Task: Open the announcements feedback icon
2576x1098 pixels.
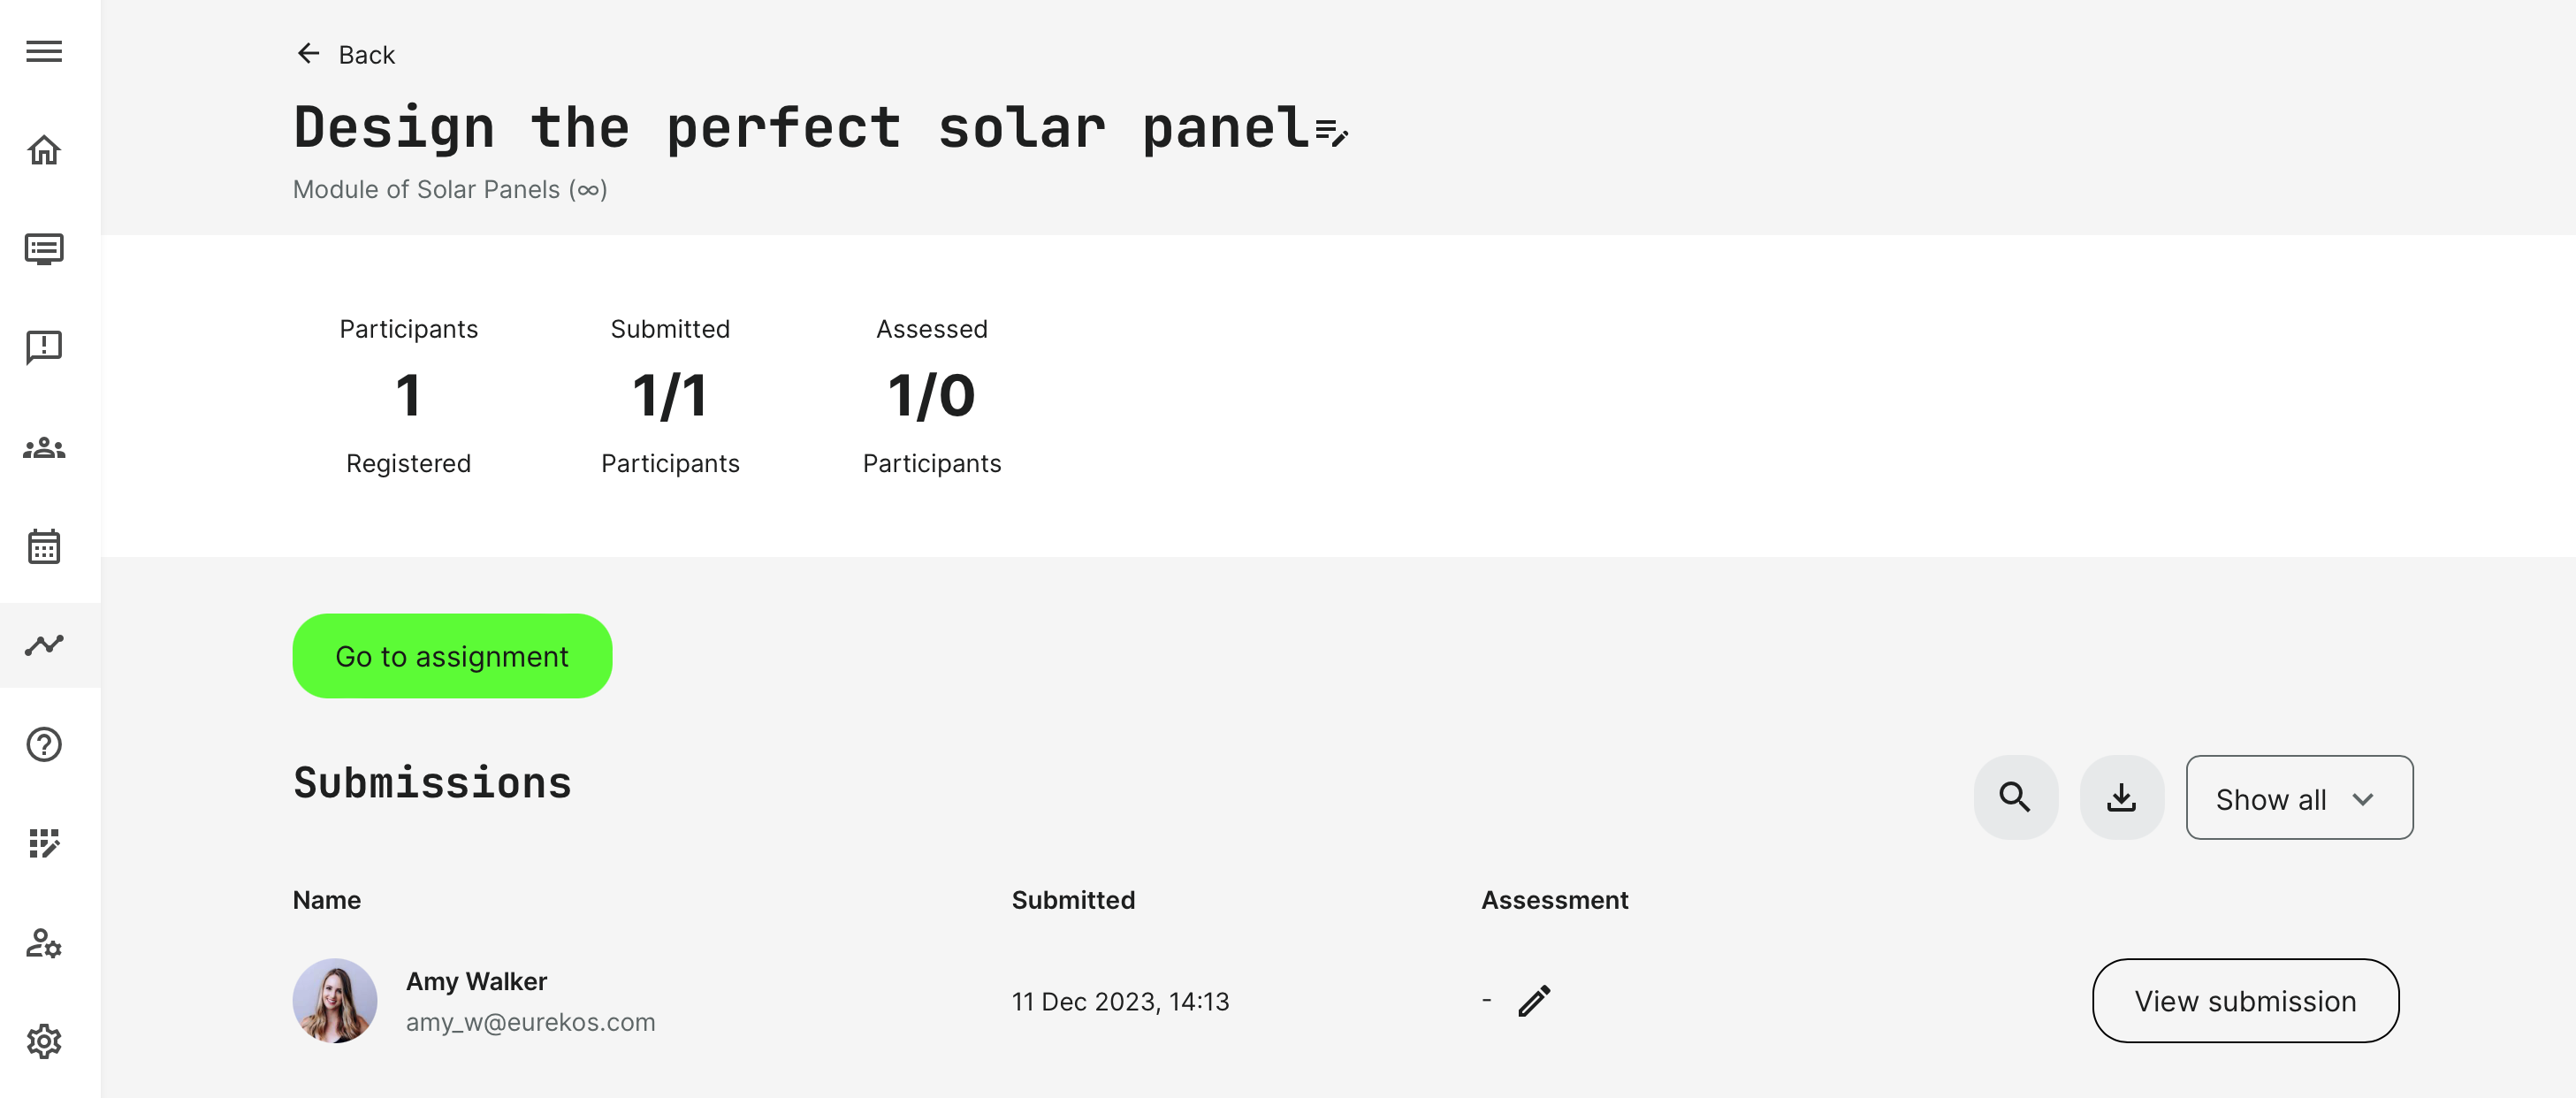Action: (x=44, y=348)
